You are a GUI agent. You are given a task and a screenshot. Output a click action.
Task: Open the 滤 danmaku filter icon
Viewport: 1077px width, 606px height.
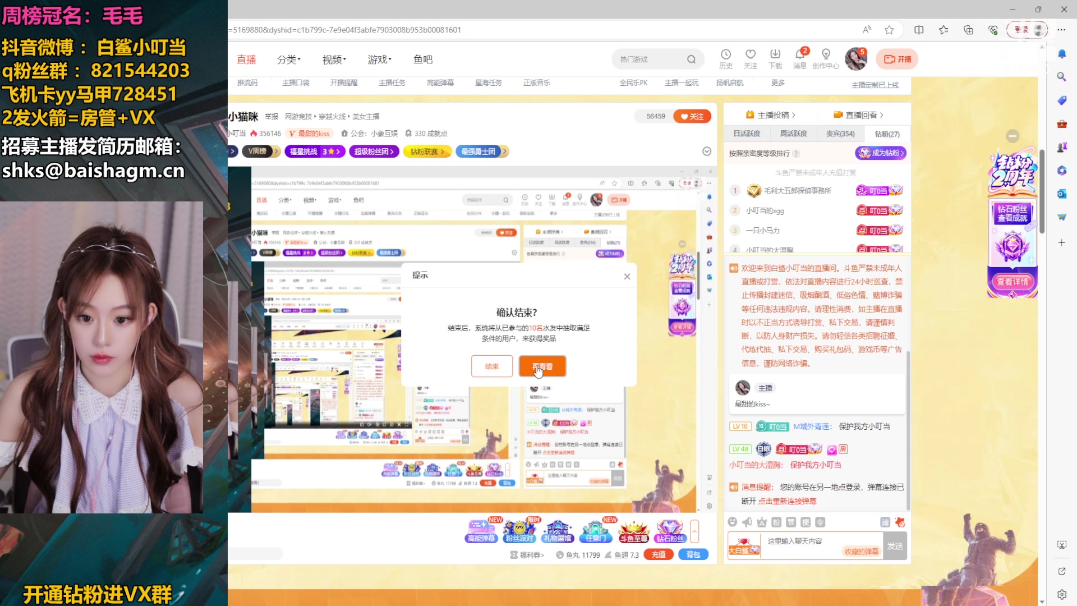pyautogui.click(x=885, y=522)
